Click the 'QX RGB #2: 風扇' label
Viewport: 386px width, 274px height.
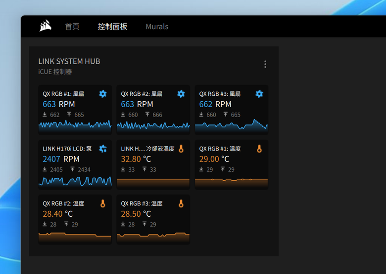pos(142,94)
